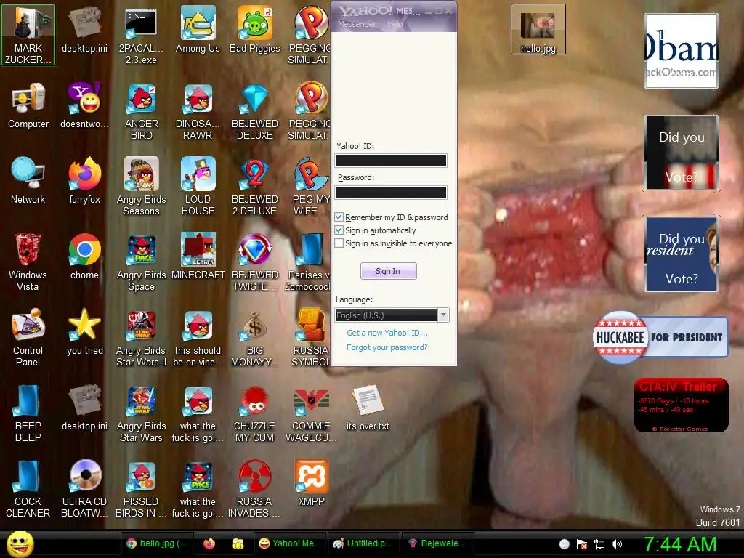This screenshot has width=744, height=558.
Task: Select the Windows Vista recycle bin icon
Action: point(28,262)
